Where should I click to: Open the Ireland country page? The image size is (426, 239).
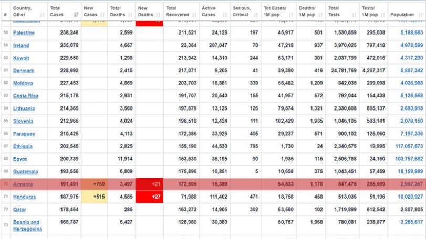click(x=21, y=45)
